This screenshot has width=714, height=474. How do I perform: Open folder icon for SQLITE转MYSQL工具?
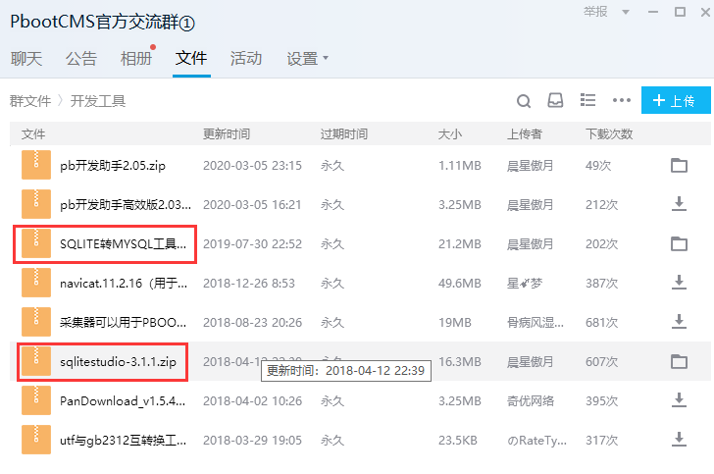click(679, 243)
